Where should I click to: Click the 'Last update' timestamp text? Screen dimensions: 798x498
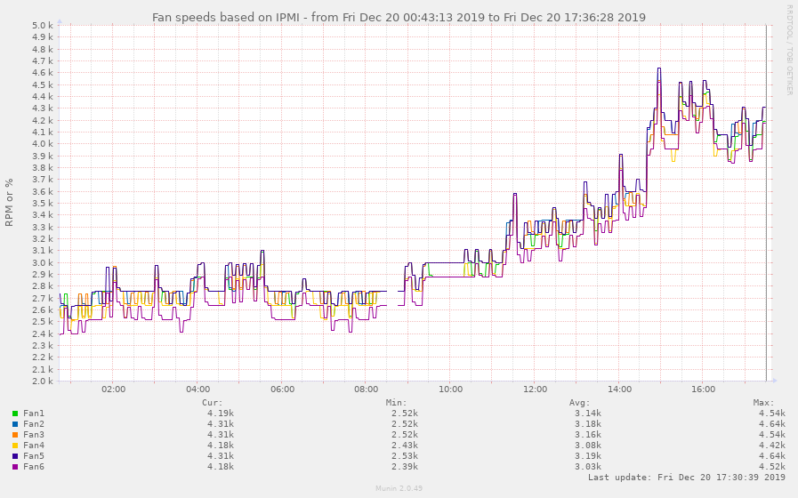[x=687, y=478]
